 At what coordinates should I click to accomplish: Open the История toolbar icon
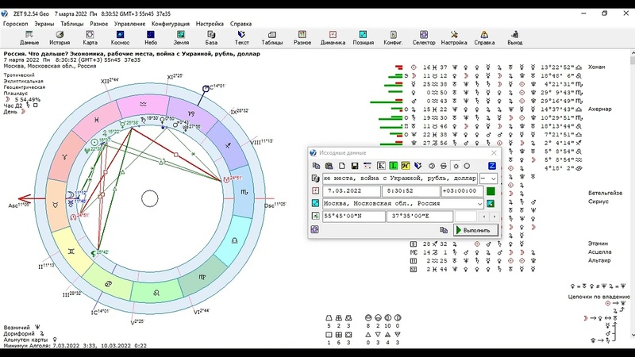(x=60, y=37)
